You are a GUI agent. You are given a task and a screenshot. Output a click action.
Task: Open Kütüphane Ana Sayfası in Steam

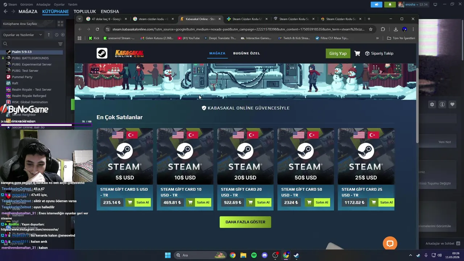20,24
